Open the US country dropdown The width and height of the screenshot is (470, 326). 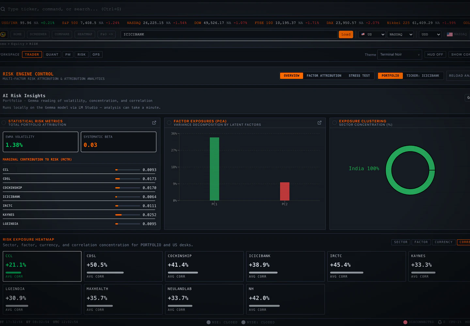372,34
